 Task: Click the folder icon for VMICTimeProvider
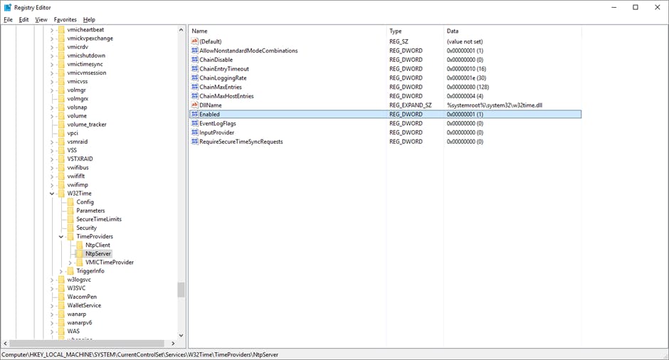point(80,263)
